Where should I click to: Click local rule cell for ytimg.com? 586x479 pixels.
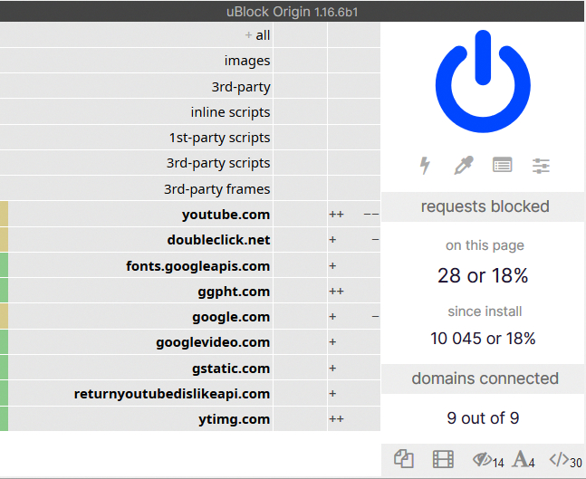pyautogui.click(x=354, y=419)
